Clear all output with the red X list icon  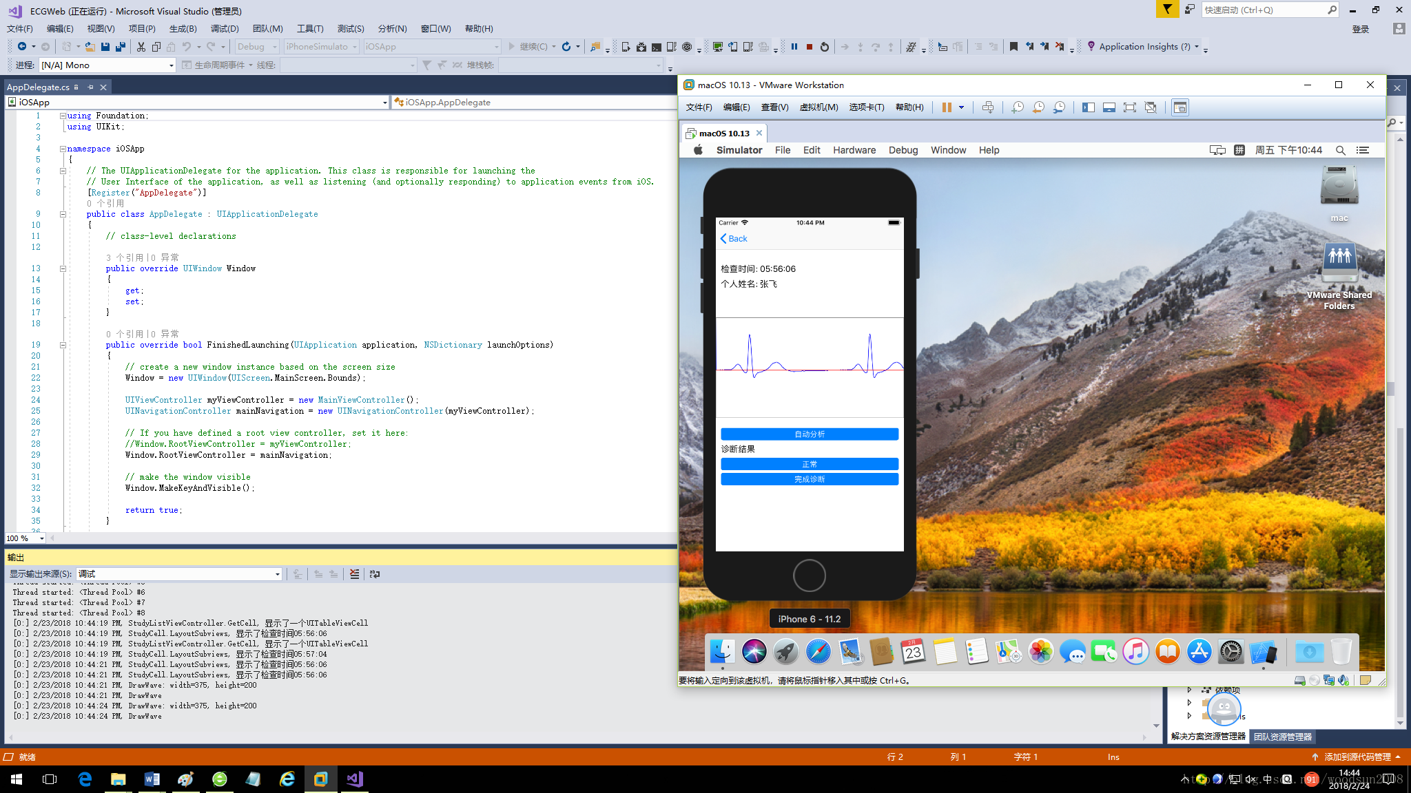354,574
